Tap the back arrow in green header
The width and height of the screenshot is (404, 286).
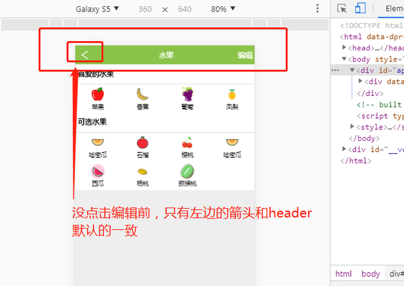coord(85,55)
